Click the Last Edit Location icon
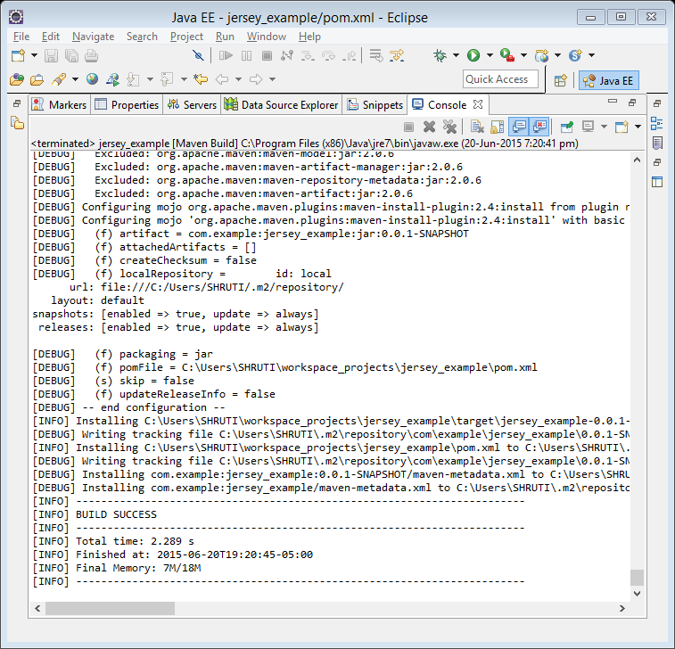 (x=200, y=79)
